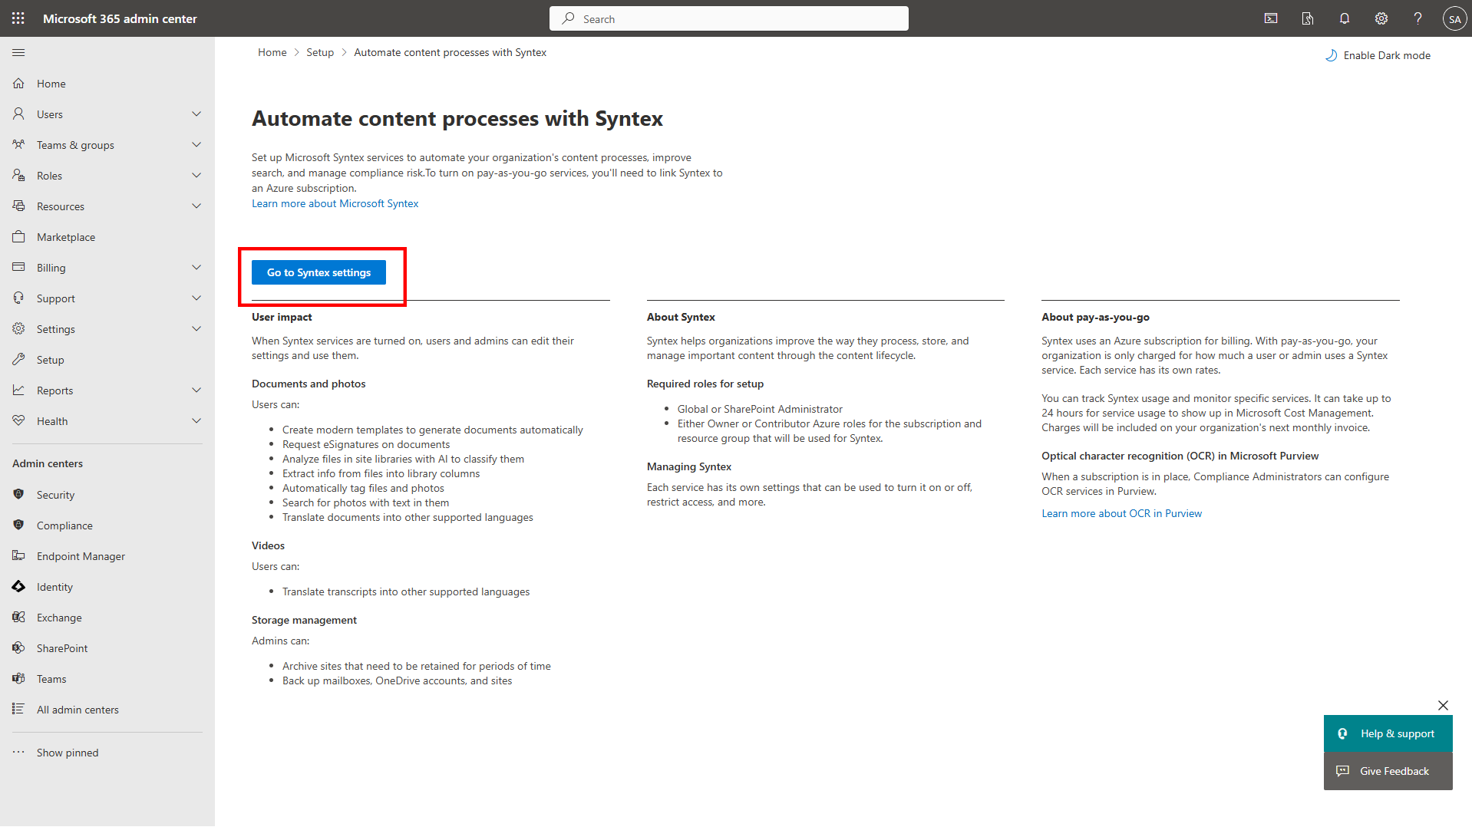Open the Settings sidebar item
This screenshot has height=827, width=1472.
(x=107, y=329)
